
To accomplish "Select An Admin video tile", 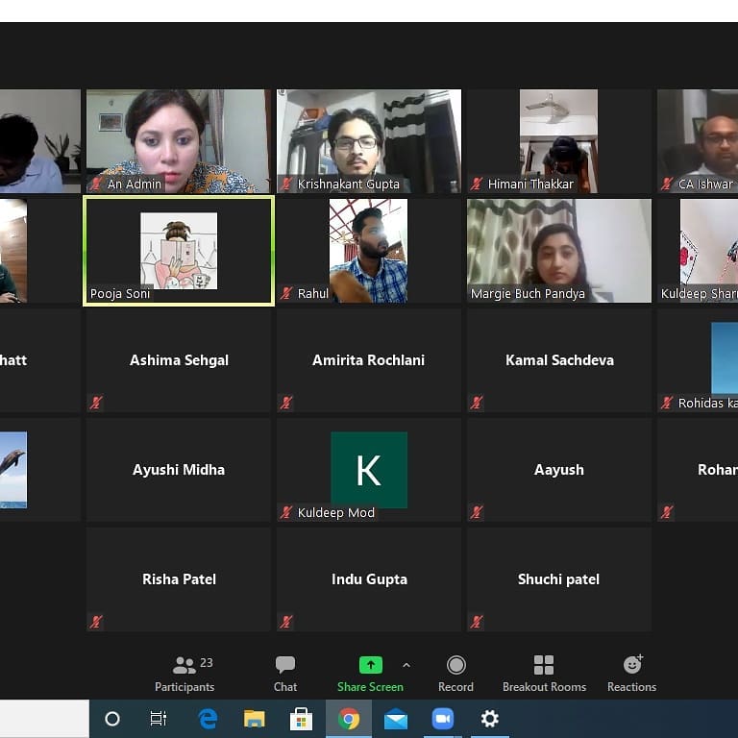I will (x=179, y=141).
